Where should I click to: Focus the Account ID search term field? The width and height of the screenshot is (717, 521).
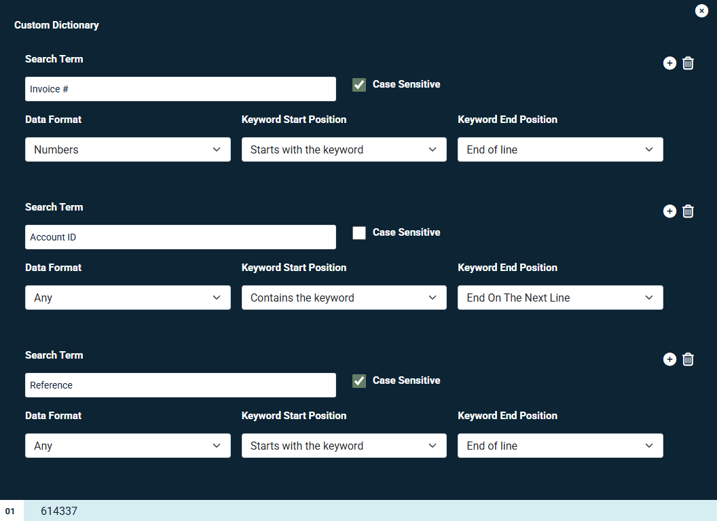[180, 237]
